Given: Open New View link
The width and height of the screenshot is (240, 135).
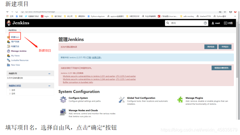Looking at the screenshot, I should click(x=16, y=65).
